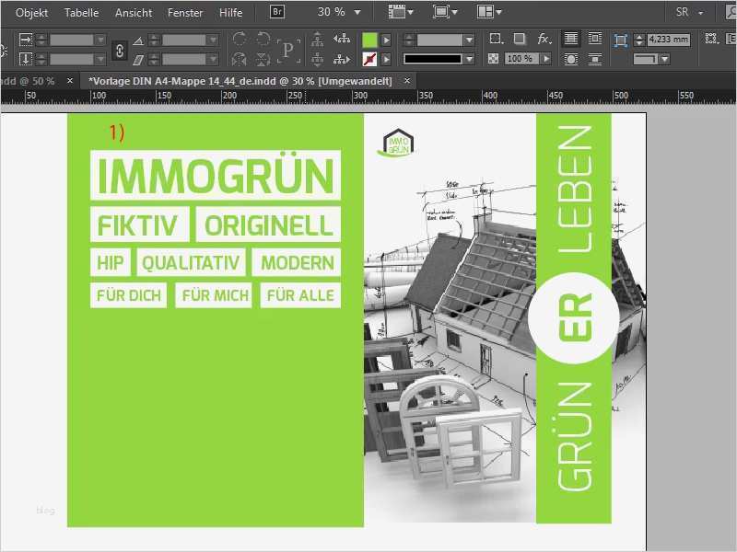Viewport: 737px width, 552px height.
Task: Click the opacity checkerboard icon
Action: pos(493,59)
